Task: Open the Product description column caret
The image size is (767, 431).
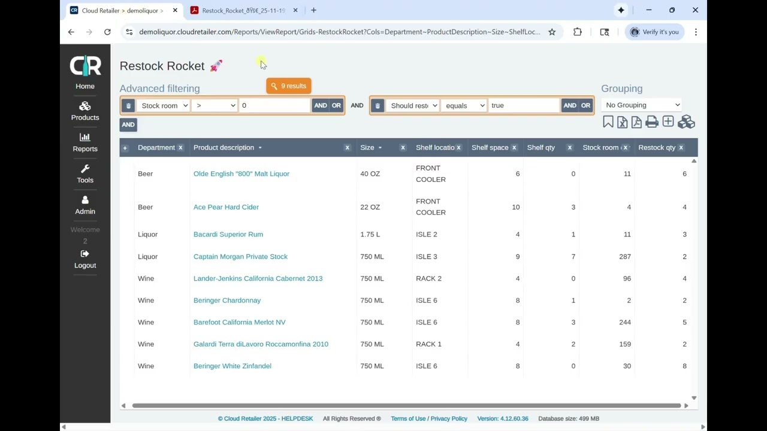Action: (x=260, y=148)
